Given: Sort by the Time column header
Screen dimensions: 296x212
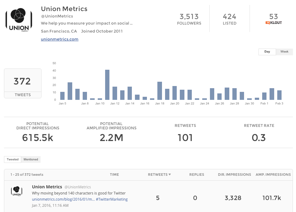Looking at the screenshot, I should click(x=114, y=175).
